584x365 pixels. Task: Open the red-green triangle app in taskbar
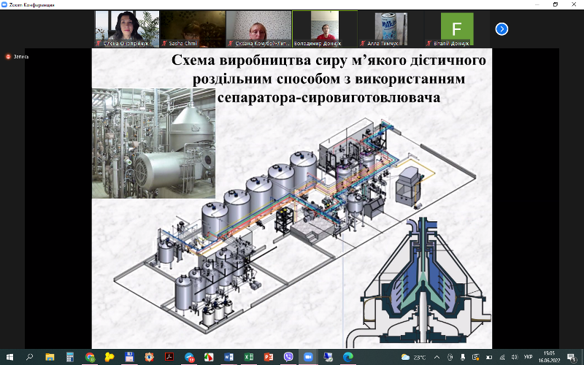coord(209,357)
